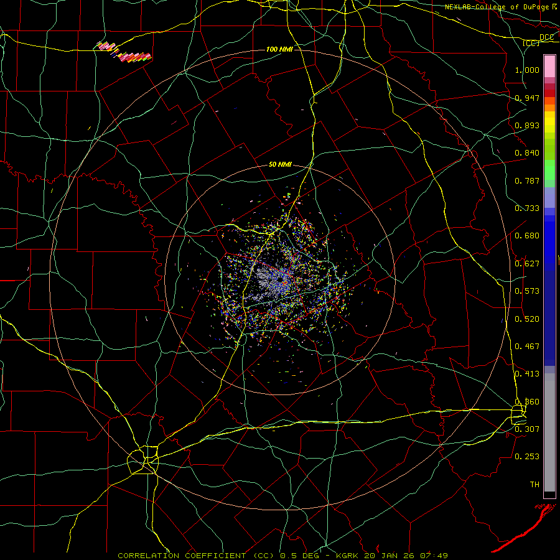This screenshot has height=560, width=560.
Task: Click the yellow highway loop in the southwest
Action: point(143,460)
